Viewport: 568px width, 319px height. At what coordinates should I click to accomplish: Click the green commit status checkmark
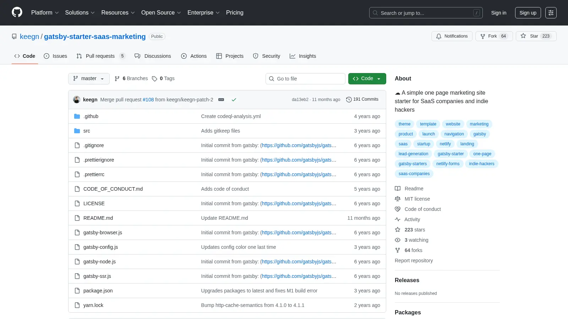[234, 100]
